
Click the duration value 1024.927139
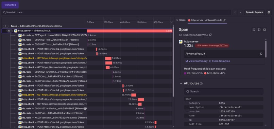[x=227, y=111]
